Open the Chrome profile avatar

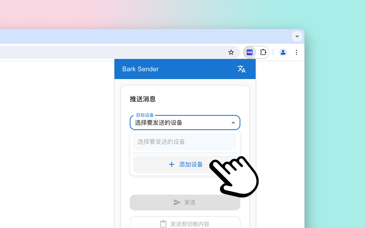(283, 52)
